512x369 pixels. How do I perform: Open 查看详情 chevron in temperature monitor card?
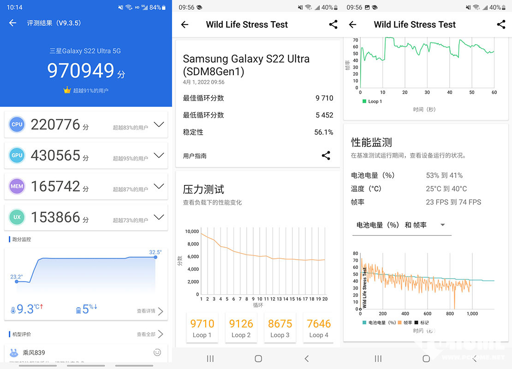[x=161, y=311]
